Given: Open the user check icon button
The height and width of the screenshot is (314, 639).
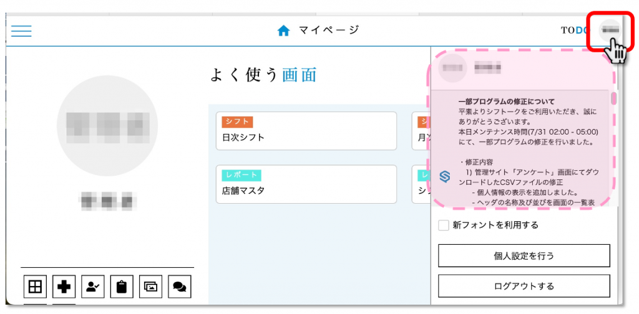Looking at the screenshot, I should click(93, 287).
